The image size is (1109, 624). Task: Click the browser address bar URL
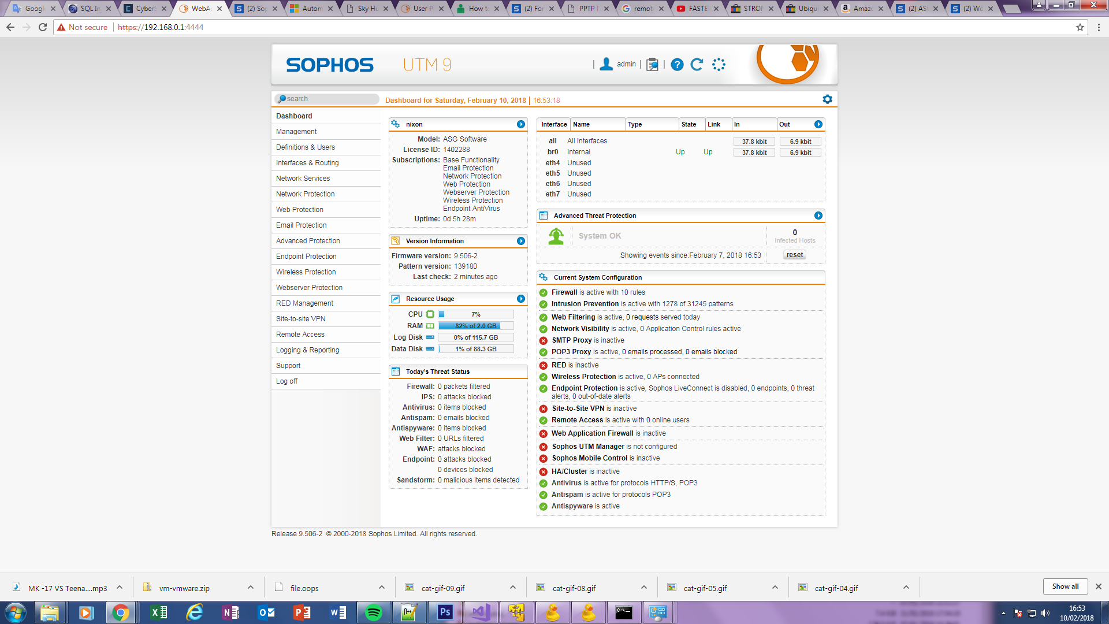[x=161, y=27]
